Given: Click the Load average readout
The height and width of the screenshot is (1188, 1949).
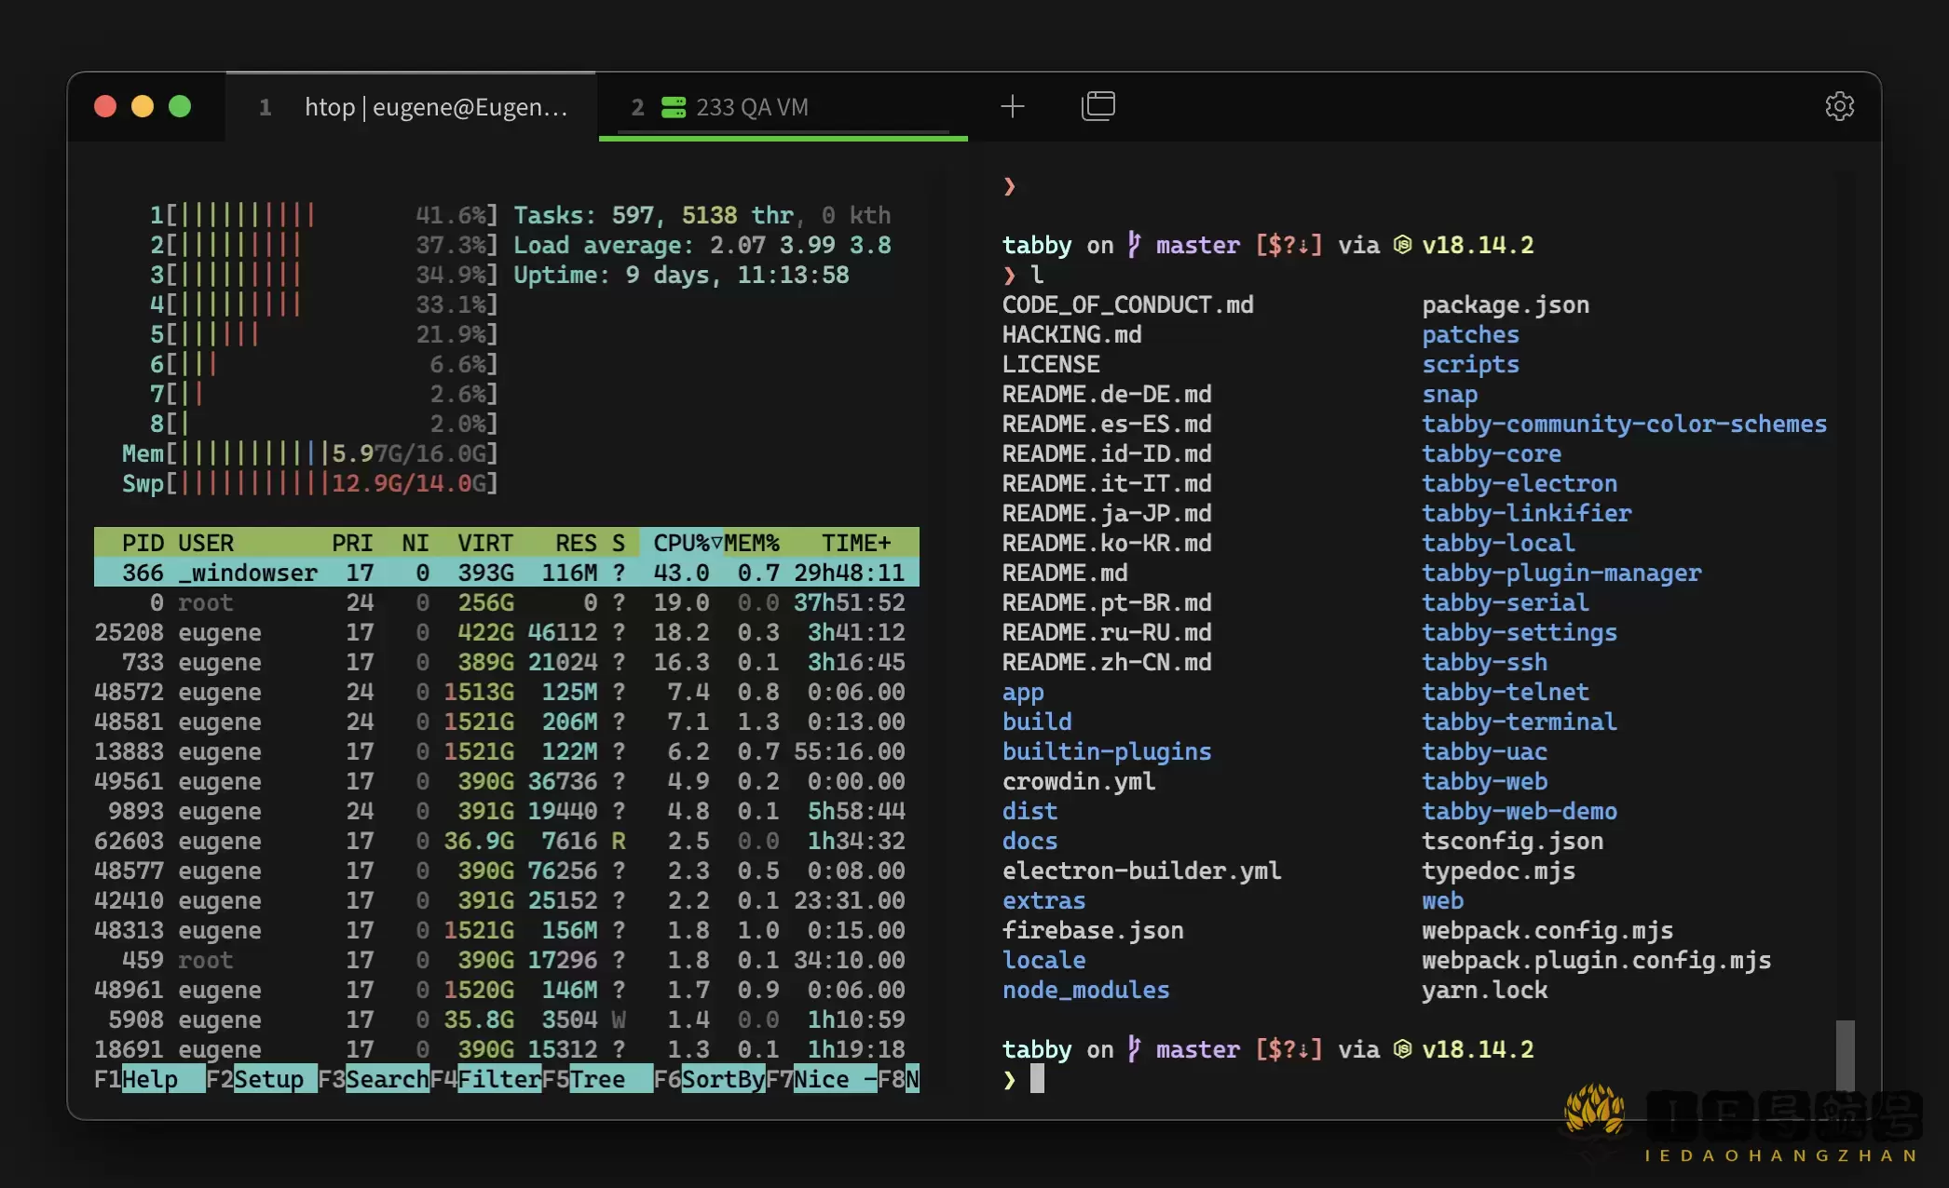Looking at the screenshot, I should point(702,245).
